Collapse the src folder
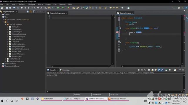 click(3, 22)
